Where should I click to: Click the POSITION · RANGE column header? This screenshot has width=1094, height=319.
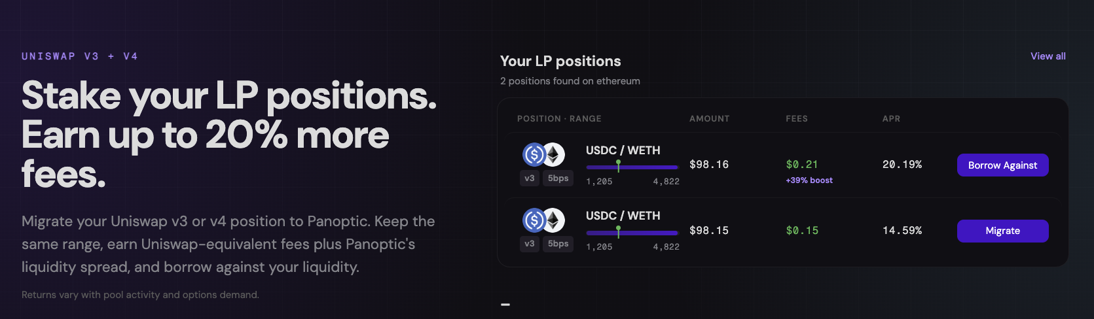click(559, 119)
